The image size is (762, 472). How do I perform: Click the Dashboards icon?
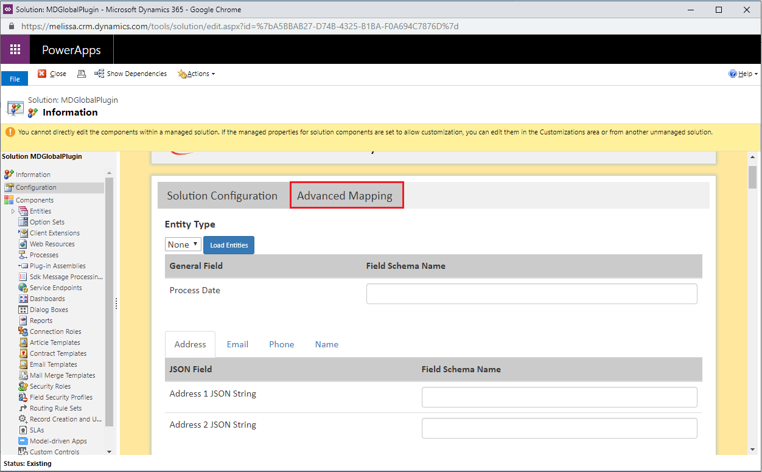click(23, 299)
